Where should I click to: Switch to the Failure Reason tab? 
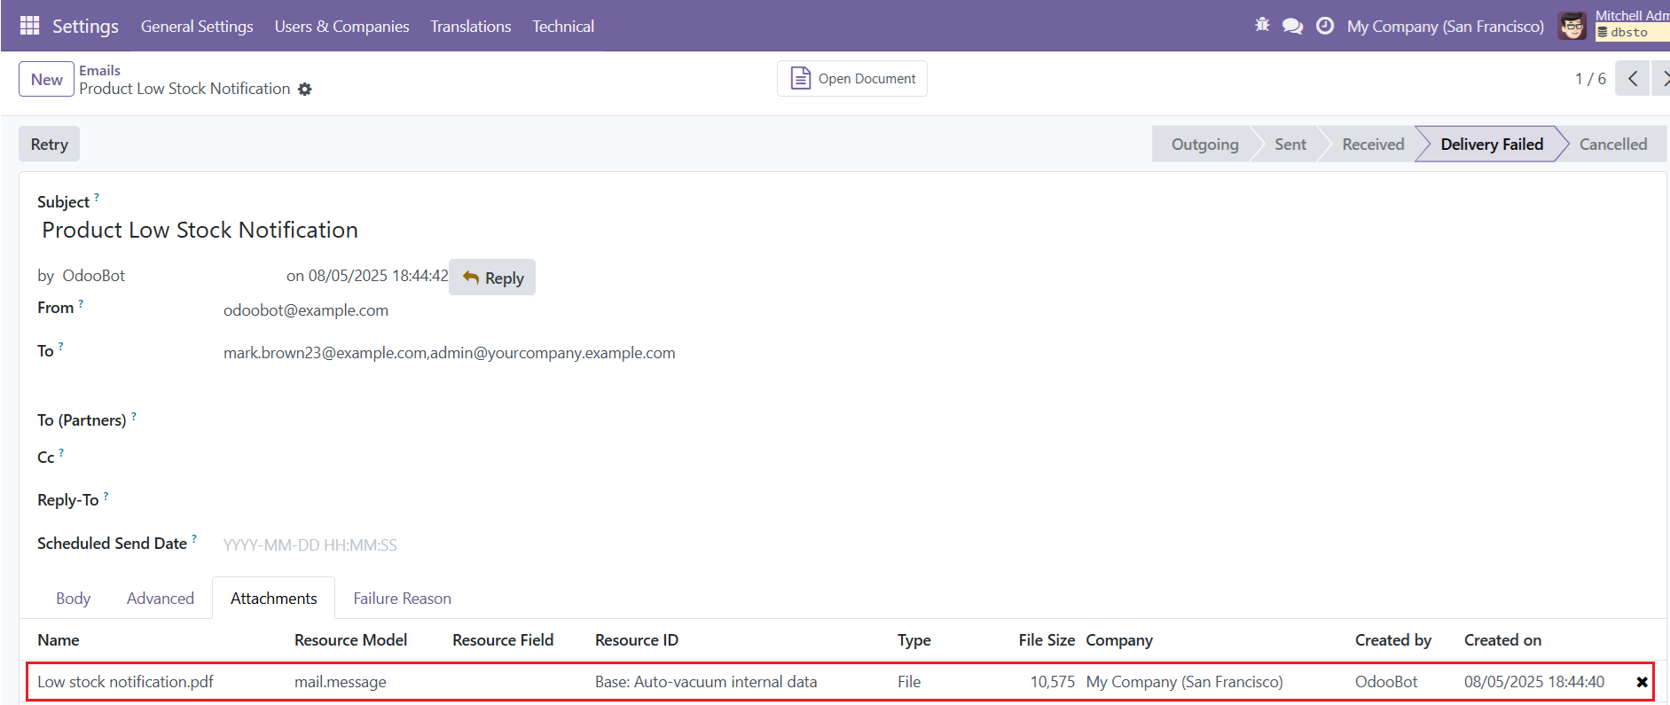402,599
